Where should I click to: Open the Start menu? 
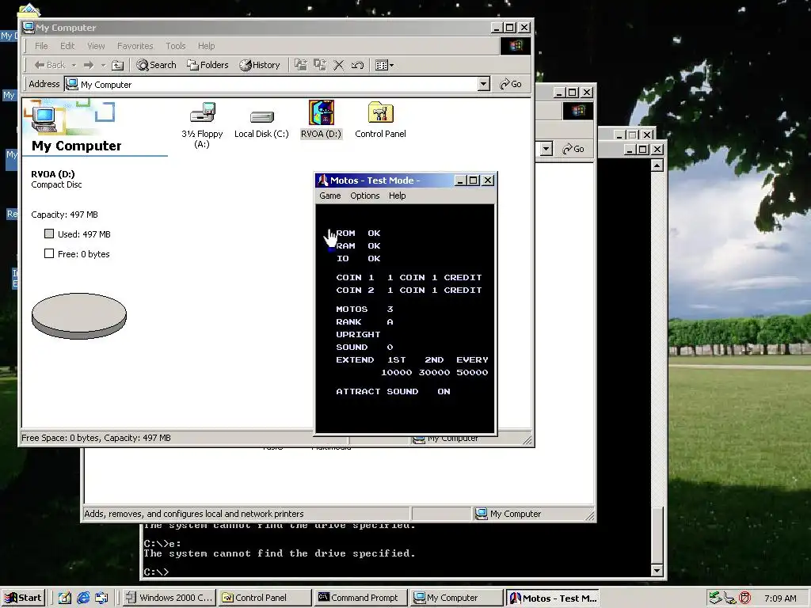(23, 598)
